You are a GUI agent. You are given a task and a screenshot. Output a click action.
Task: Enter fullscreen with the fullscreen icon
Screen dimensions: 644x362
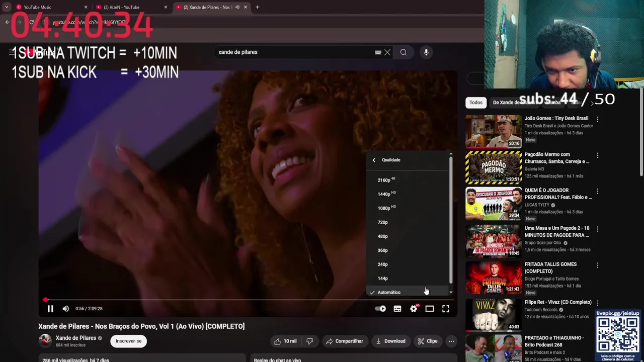pyautogui.click(x=446, y=309)
